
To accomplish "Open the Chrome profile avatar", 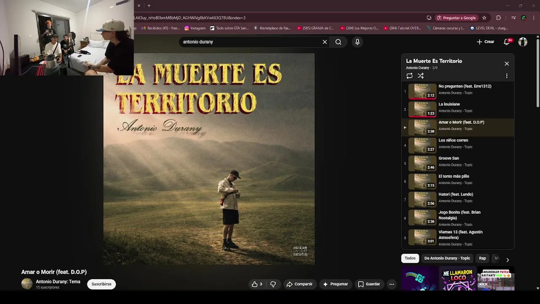I will click(524, 18).
